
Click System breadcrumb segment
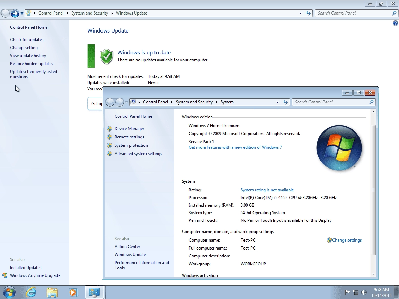(227, 102)
